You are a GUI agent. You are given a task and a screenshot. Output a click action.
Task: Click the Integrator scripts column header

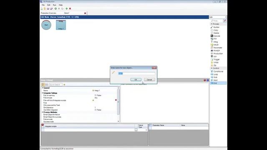click(89, 126)
